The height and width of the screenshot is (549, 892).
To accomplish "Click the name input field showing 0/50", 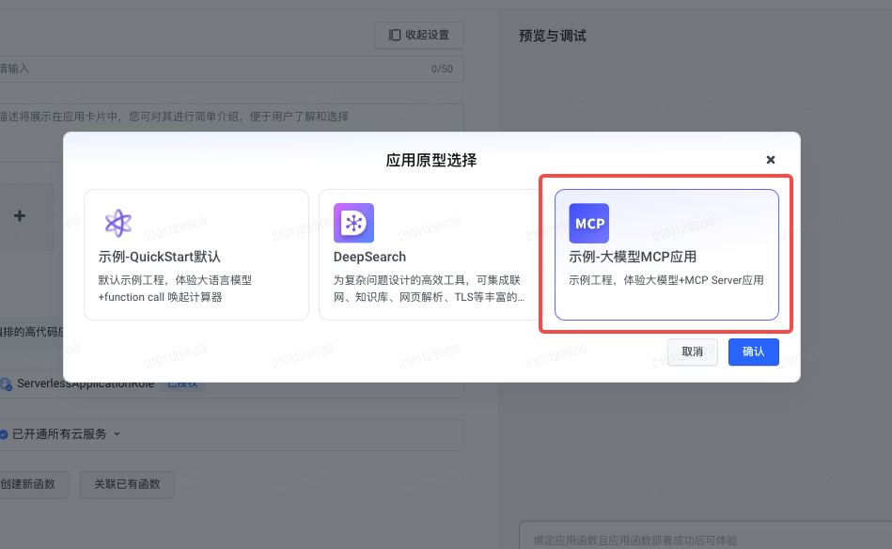I will 230,69.
